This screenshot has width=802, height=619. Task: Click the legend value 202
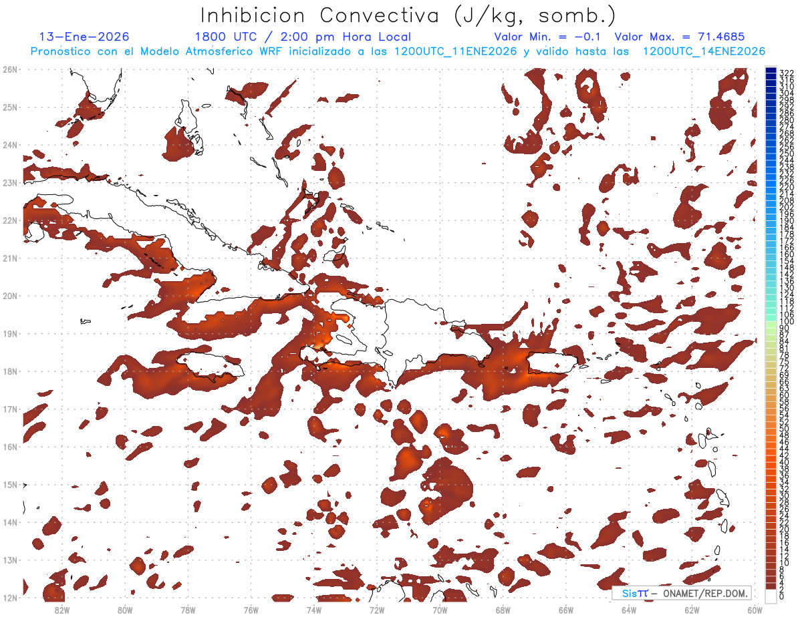click(x=786, y=208)
